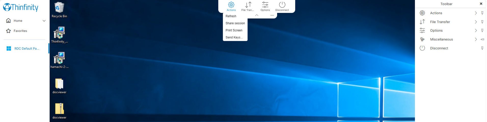Toggle the pin for Disconnect row
The image size is (487, 122).
pyautogui.click(x=482, y=48)
